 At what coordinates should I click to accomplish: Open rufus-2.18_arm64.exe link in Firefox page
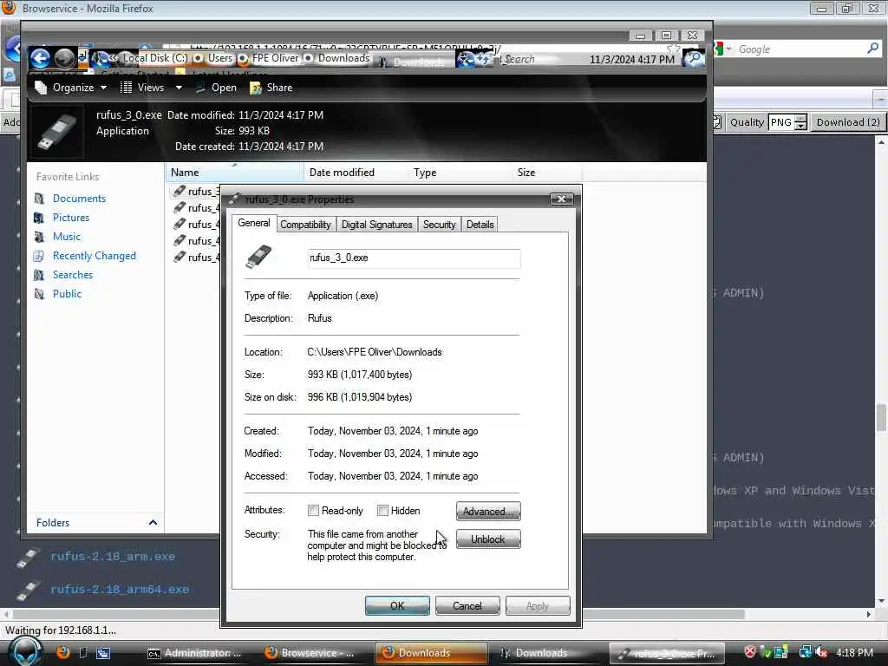120,590
